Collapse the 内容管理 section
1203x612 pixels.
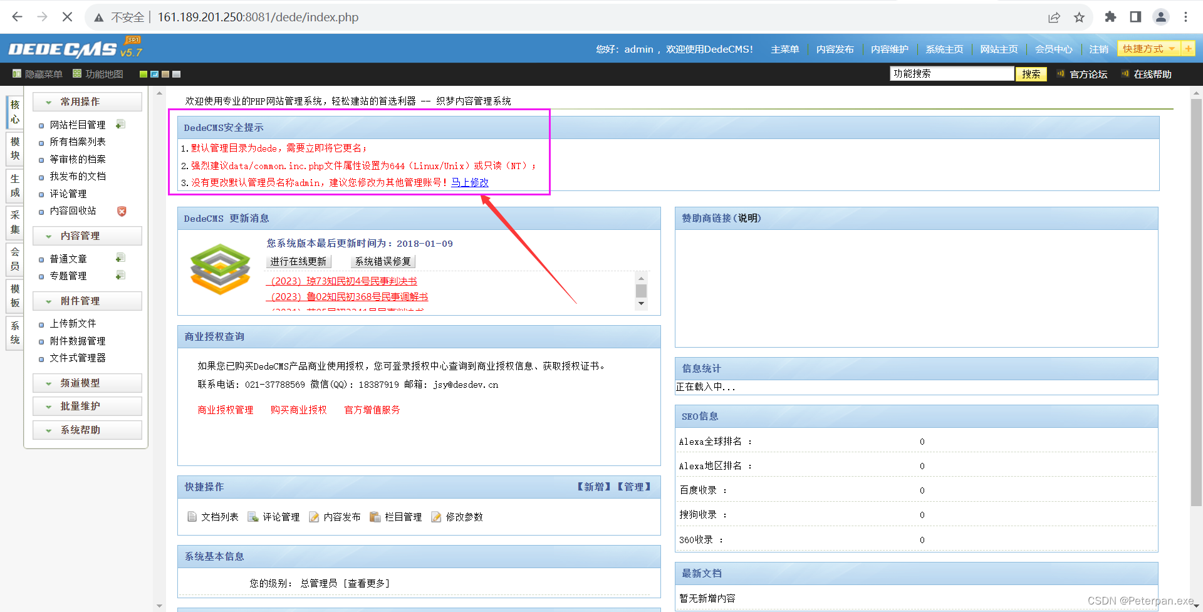[x=87, y=236]
